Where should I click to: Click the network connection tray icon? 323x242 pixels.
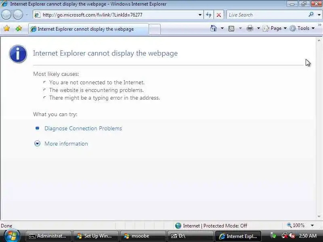[284, 236]
